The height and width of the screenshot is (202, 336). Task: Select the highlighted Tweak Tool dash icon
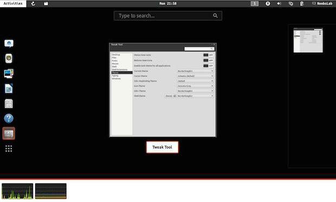(x=9, y=133)
